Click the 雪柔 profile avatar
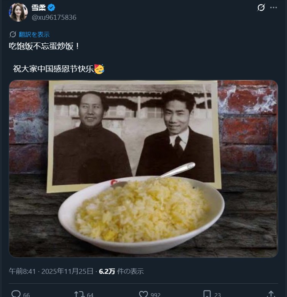The height and width of the screenshot is (297, 287). (18, 12)
